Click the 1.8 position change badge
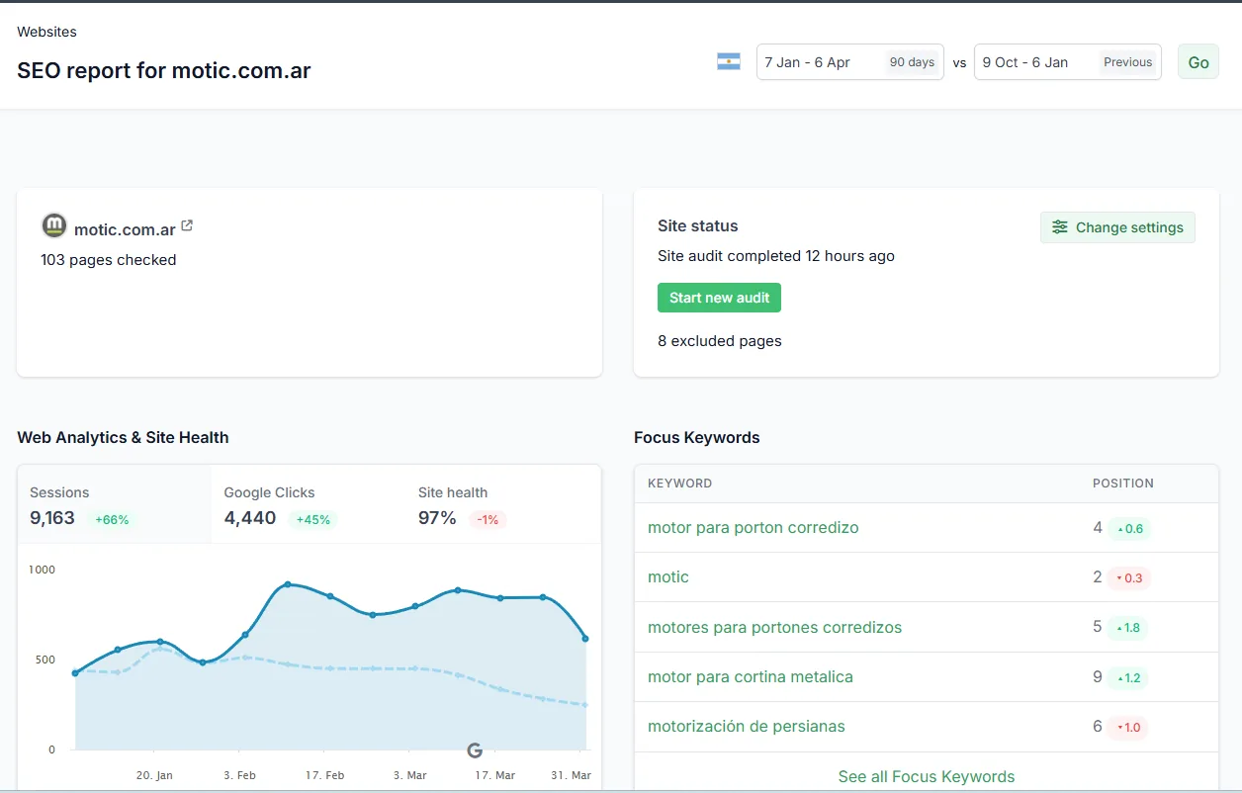This screenshot has width=1242, height=793. point(1129,628)
